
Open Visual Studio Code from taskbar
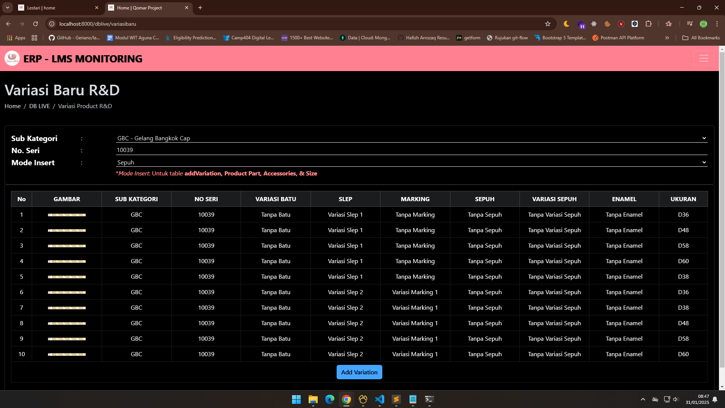click(x=379, y=399)
